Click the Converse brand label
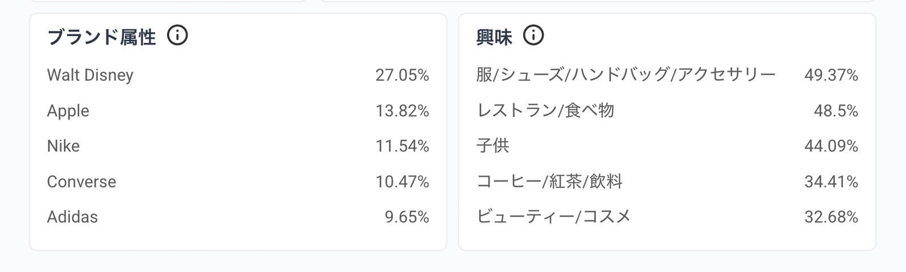 tap(82, 182)
